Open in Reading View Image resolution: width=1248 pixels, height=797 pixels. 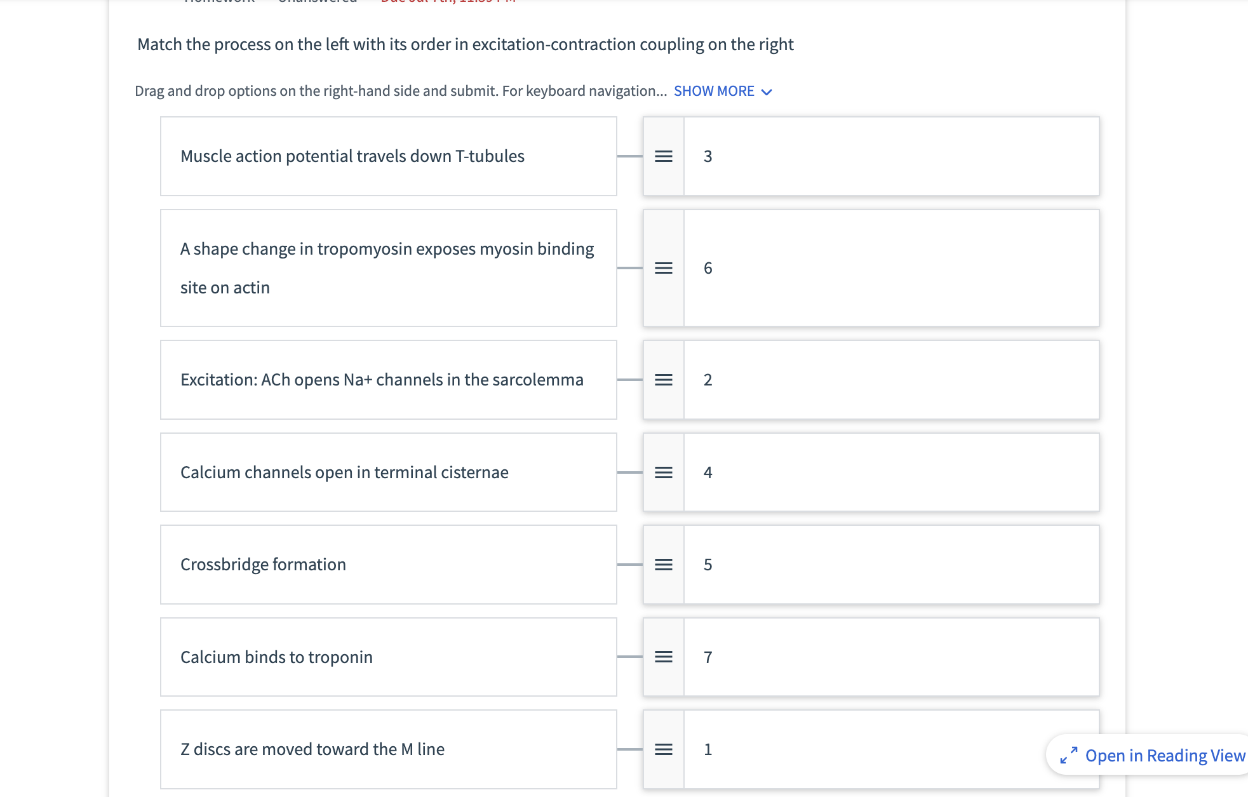[x=1164, y=755]
